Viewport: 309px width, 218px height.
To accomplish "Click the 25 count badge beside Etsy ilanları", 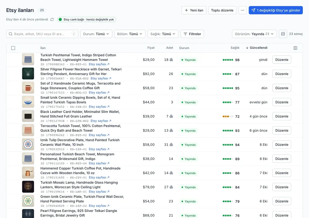I will pos(42,10).
